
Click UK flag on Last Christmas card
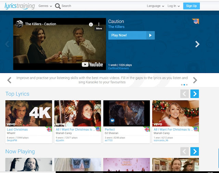point(49,129)
